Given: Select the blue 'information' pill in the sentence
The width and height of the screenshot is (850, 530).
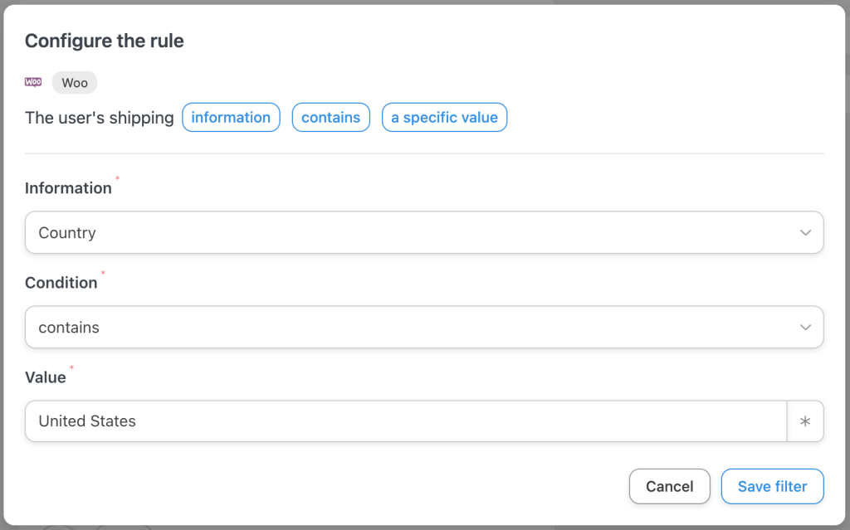Looking at the screenshot, I should click(231, 117).
